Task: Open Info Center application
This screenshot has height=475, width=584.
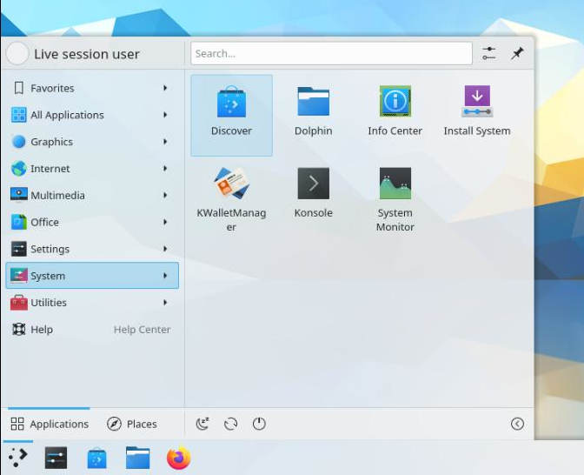Action: pos(395,114)
